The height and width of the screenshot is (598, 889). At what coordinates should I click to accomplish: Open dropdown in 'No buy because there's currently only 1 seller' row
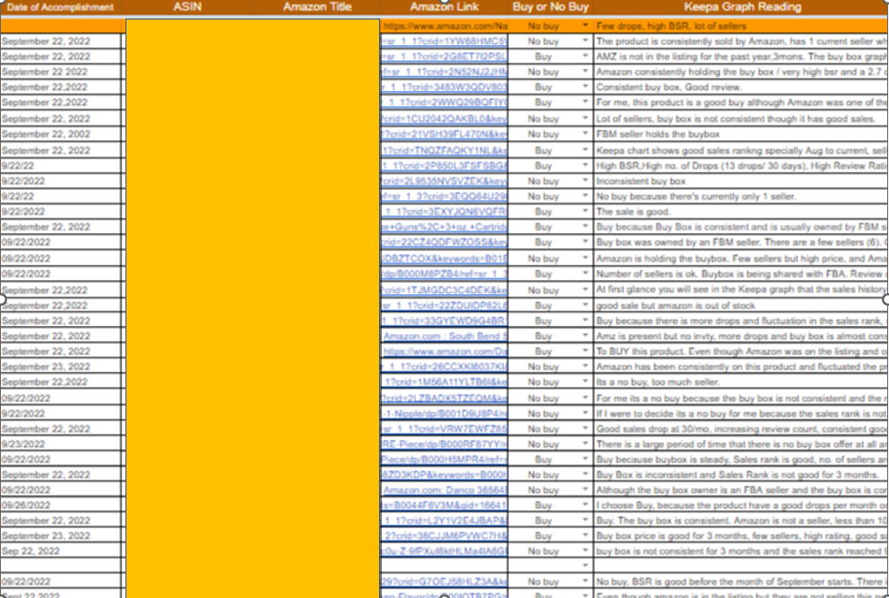(x=585, y=196)
